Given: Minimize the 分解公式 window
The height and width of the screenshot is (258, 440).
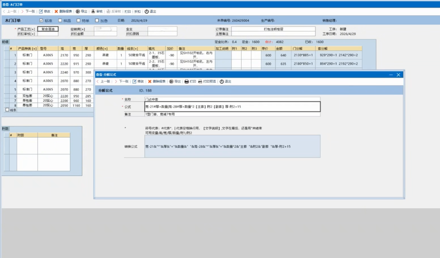Looking at the screenshot, I should 391,74.
